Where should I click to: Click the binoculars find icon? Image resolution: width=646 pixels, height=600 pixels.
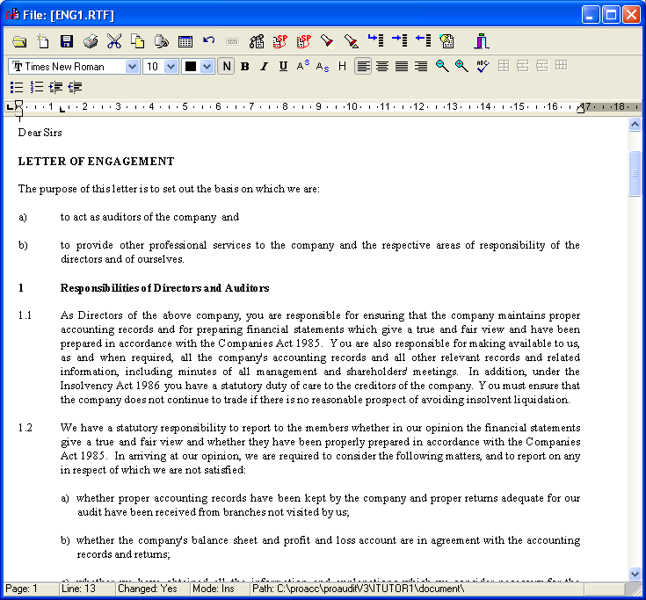257,41
